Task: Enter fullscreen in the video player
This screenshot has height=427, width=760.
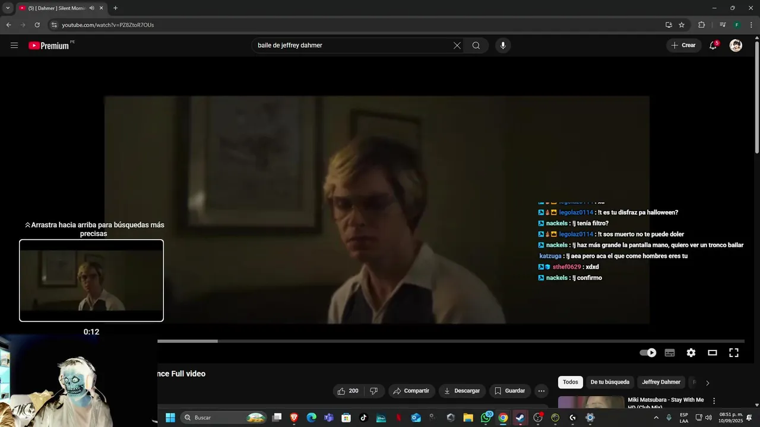Action: pyautogui.click(x=734, y=352)
